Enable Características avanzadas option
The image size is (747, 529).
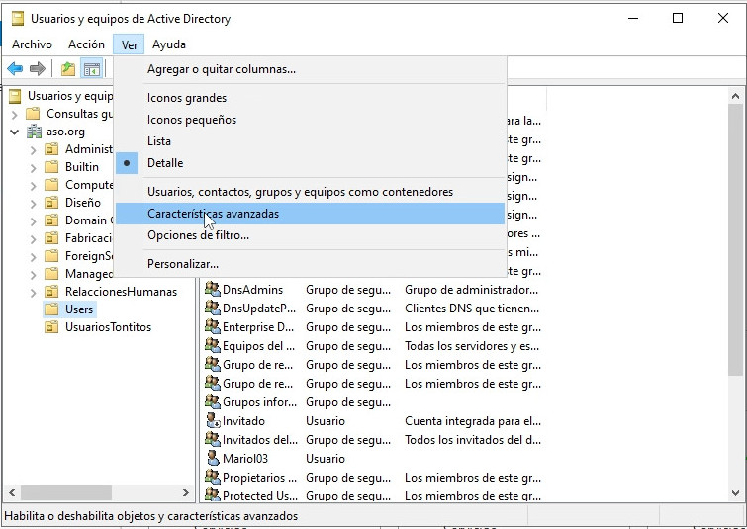point(213,214)
